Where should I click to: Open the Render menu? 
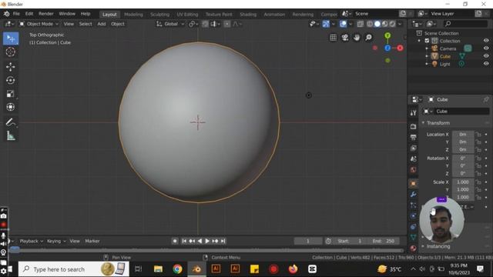46,14
